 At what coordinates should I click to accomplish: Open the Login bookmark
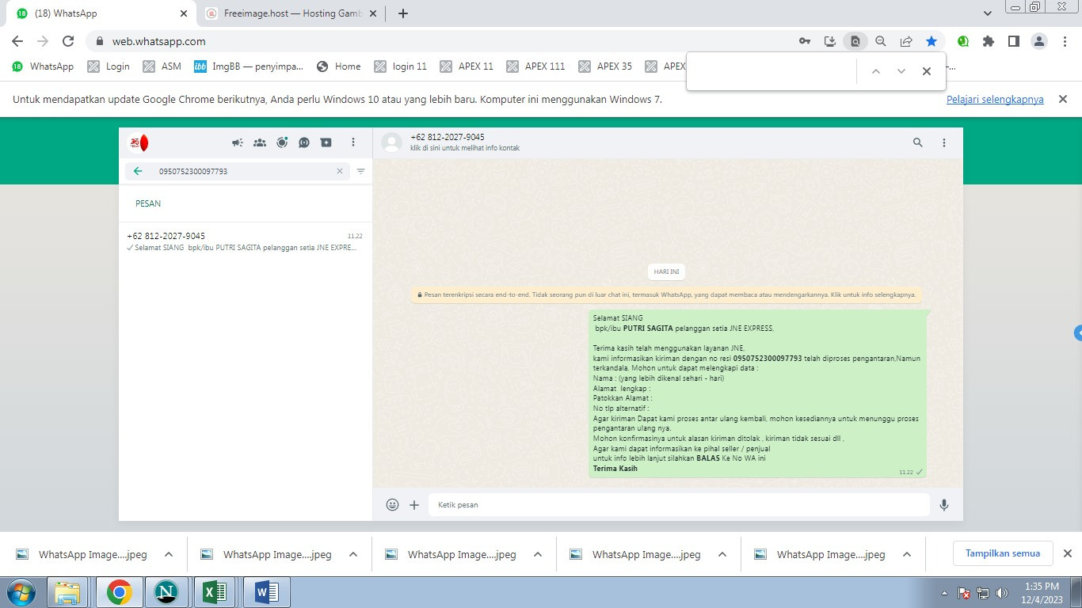point(109,66)
